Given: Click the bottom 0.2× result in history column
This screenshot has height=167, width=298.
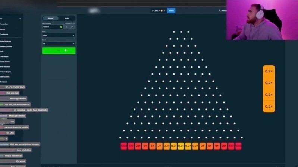Looking at the screenshot, I should coord(269,107).
